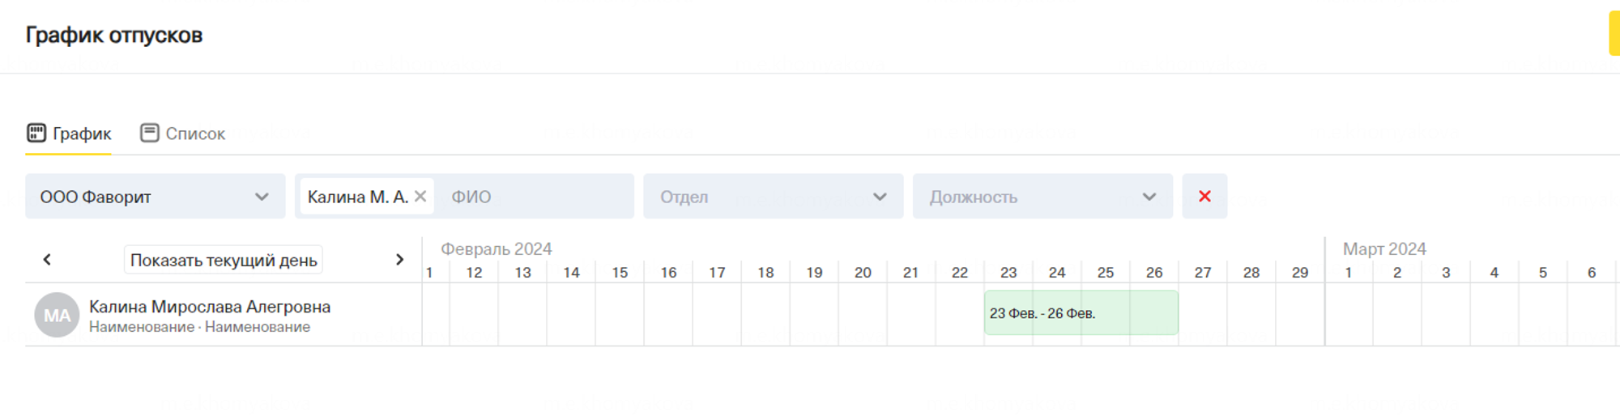Clear all filters with the red X
The image size is (1620, 416).
[1204, 197]
